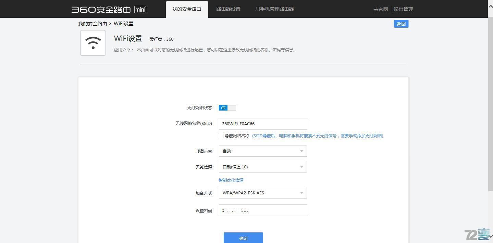Expand the 无线信道 channel dropdown
This screenshot has height=243, width=493.
[x=262, y=167]
